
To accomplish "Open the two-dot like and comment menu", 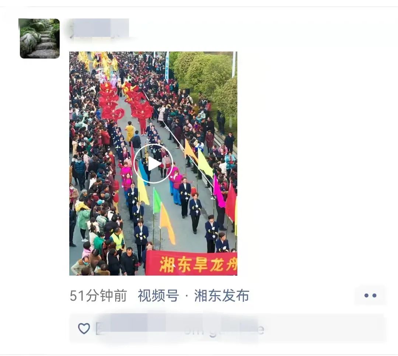I will pyautogui.click(x=370, y=295).
